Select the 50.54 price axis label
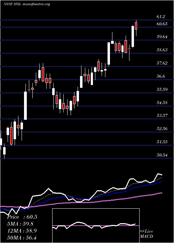 (162, 155)
